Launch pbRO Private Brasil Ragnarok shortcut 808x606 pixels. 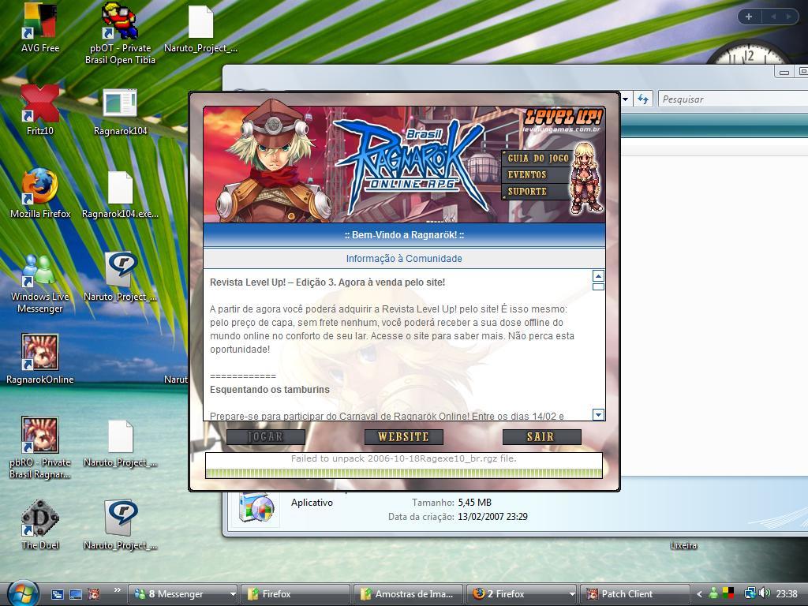39,448
